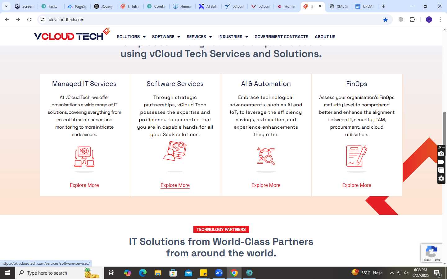Click Explore More under Managed IT Services

tap(84, 185)
